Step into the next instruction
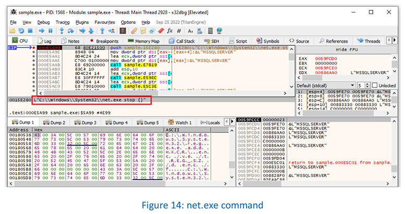Image resolution: width=405 pixels, height=214 pixels. click(62, 31)
